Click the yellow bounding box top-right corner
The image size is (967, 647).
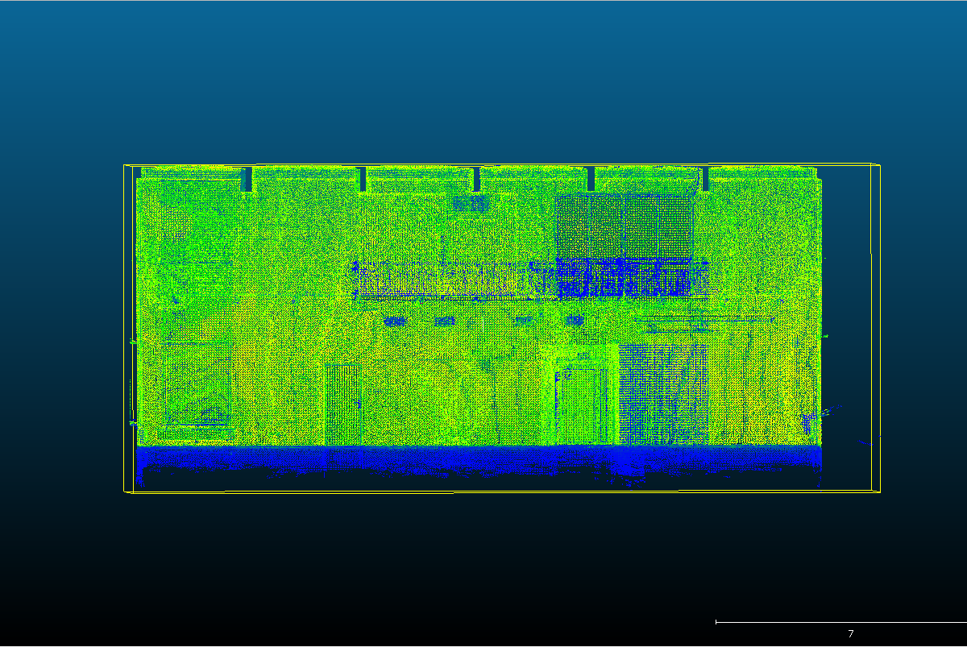879,165
